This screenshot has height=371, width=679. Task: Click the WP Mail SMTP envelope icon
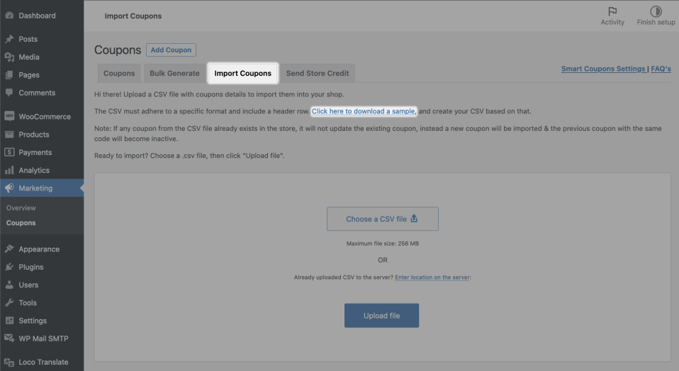[x=9, y=338]
